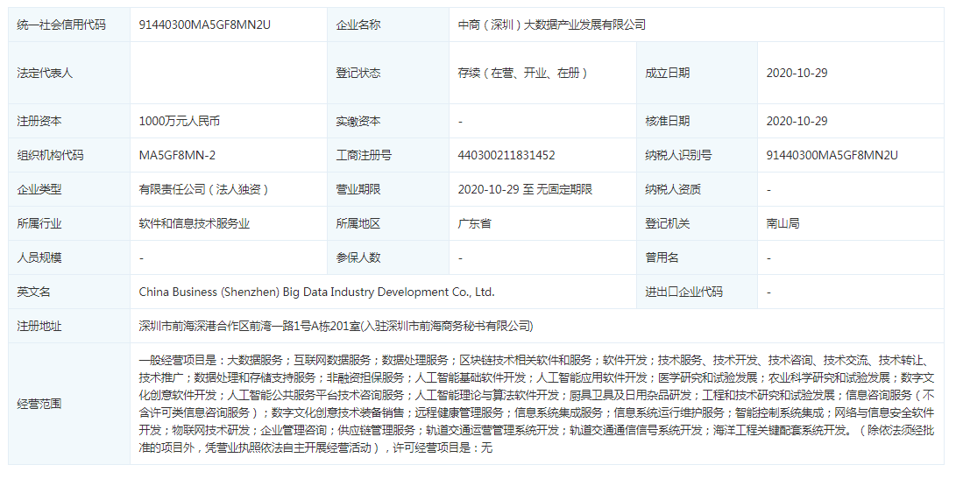Image resolution: width=956 pixels, height=479 pixels.
Task: Click the 纳税人识别号 label
Action: (678, 155)
